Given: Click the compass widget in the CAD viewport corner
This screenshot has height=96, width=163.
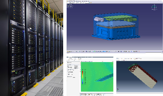Looking at the screenshot, I should click(x=154, y=7).
